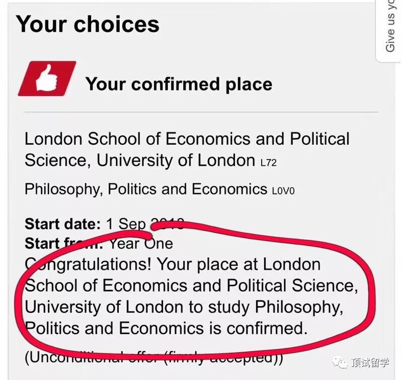The height and width of the screenshot is (380, 402).
Task: Select the 顶试留学 watermark text
Action: pyautogui.click(x=370, y=362)
